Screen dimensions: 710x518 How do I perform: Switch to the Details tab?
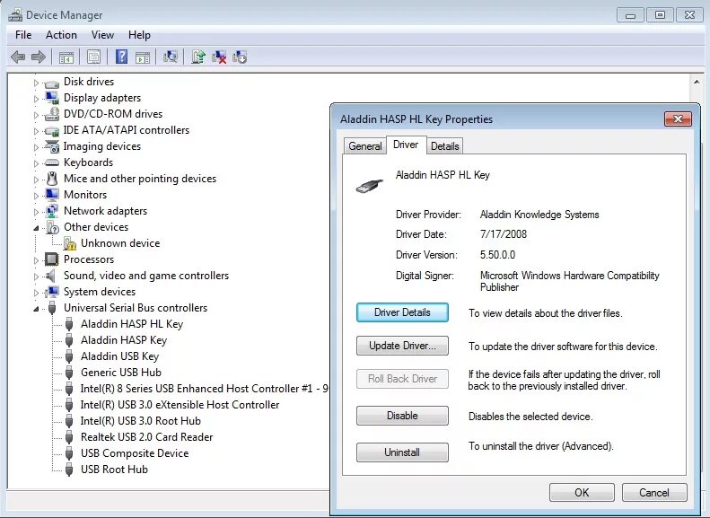444,146
